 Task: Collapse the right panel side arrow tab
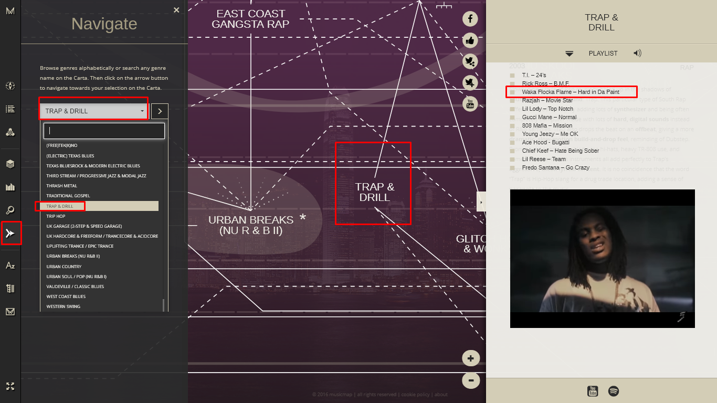481,201
